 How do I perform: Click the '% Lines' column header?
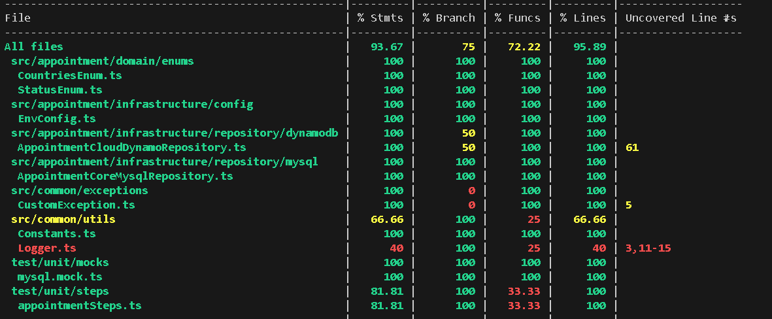(583, 18)
